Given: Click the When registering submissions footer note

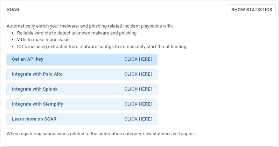Looking at the screenshot, I should coord(101,134).
